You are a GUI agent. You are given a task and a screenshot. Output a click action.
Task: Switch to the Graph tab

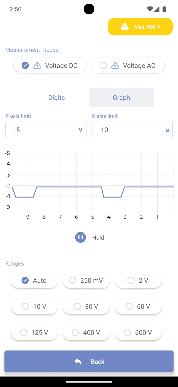click(121, 97)
